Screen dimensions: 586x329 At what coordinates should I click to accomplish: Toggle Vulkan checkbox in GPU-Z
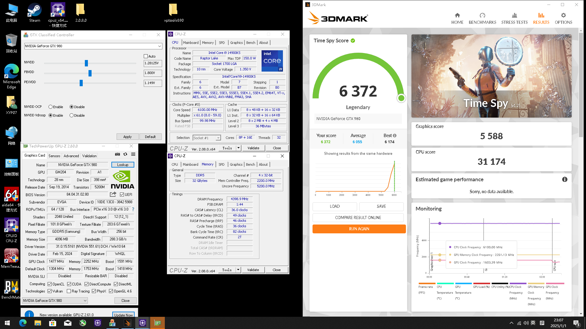point(49,291)
